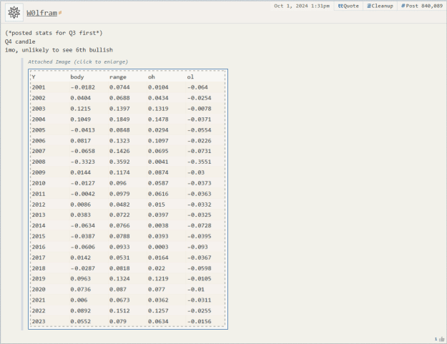
Task: Click the year cell 2022
Action: 39,311
